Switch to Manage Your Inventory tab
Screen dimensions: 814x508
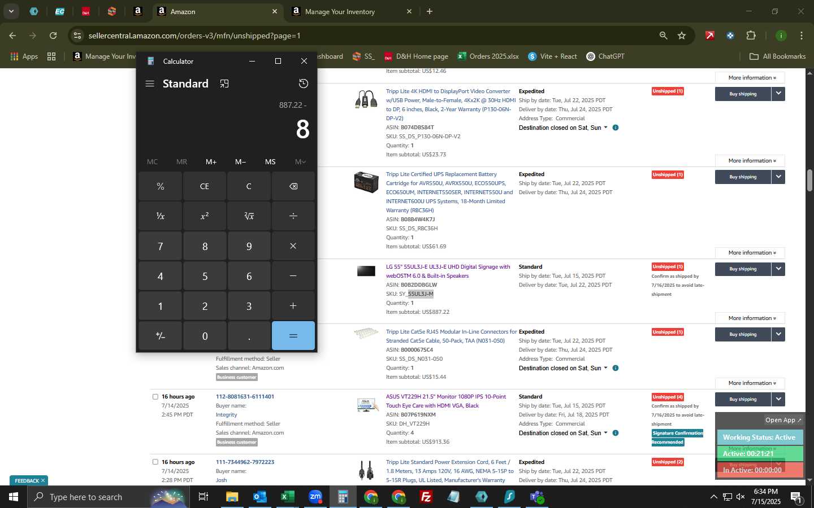pos(351,11)
